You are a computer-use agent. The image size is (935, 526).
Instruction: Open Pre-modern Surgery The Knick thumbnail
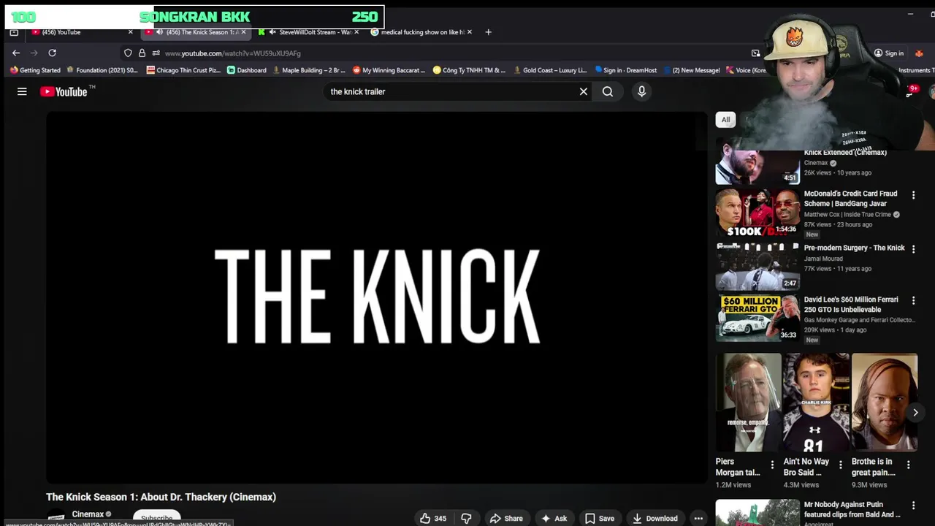point(757,267)
